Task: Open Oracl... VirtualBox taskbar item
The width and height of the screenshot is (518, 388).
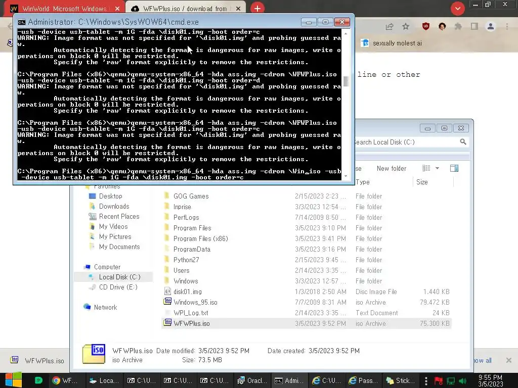Action: 253,380
